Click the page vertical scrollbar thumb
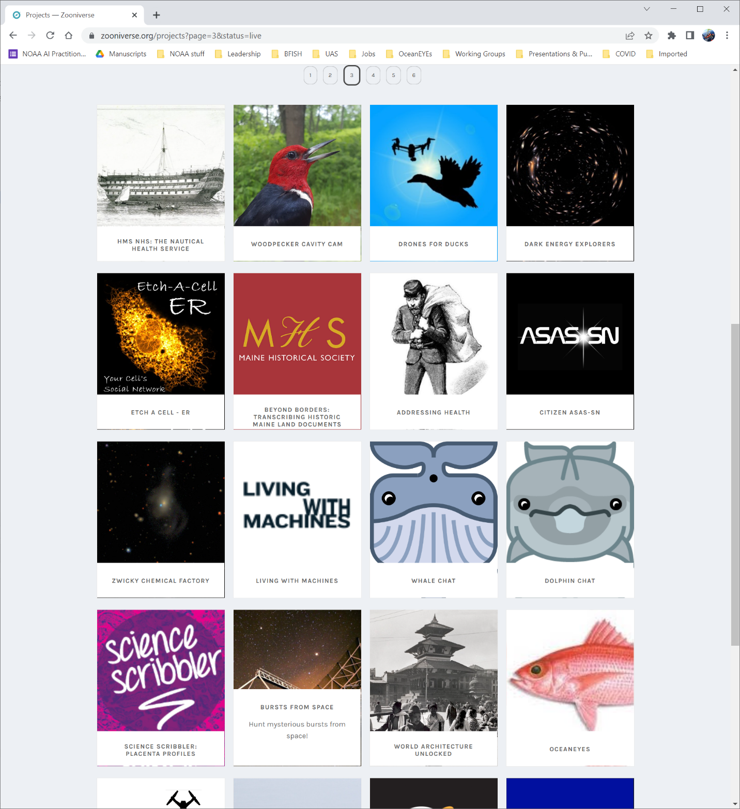Screen dimensions: 740x809 click(x=735, y=485)
